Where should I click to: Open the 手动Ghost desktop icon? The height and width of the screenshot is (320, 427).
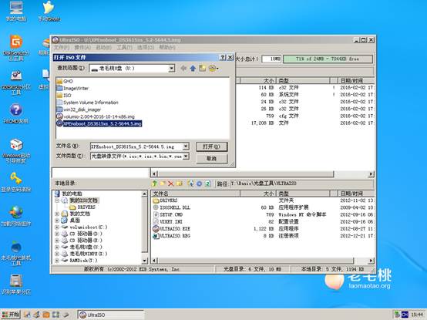pyautogui.click(x=49, y=12)
